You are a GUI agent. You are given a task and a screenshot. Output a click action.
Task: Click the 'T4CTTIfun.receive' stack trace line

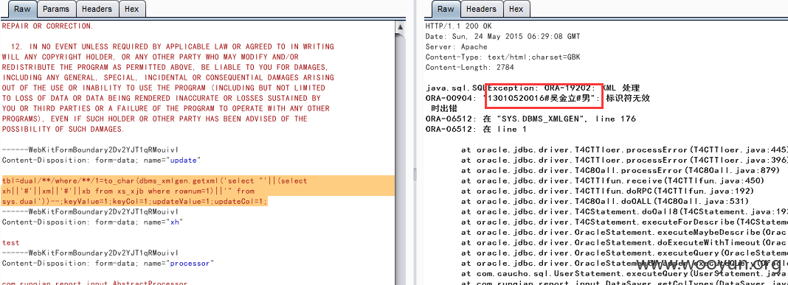point(614,180)
